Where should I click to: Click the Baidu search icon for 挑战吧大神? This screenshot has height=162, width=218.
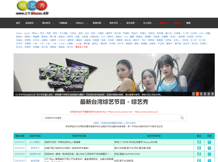209,154
